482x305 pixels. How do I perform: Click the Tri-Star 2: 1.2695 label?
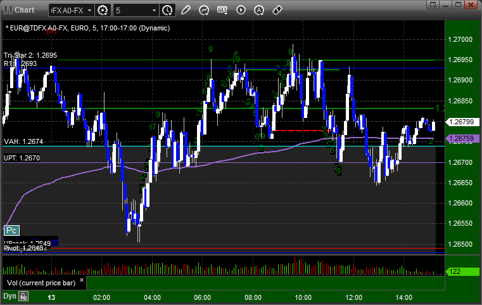pos(30,55)
